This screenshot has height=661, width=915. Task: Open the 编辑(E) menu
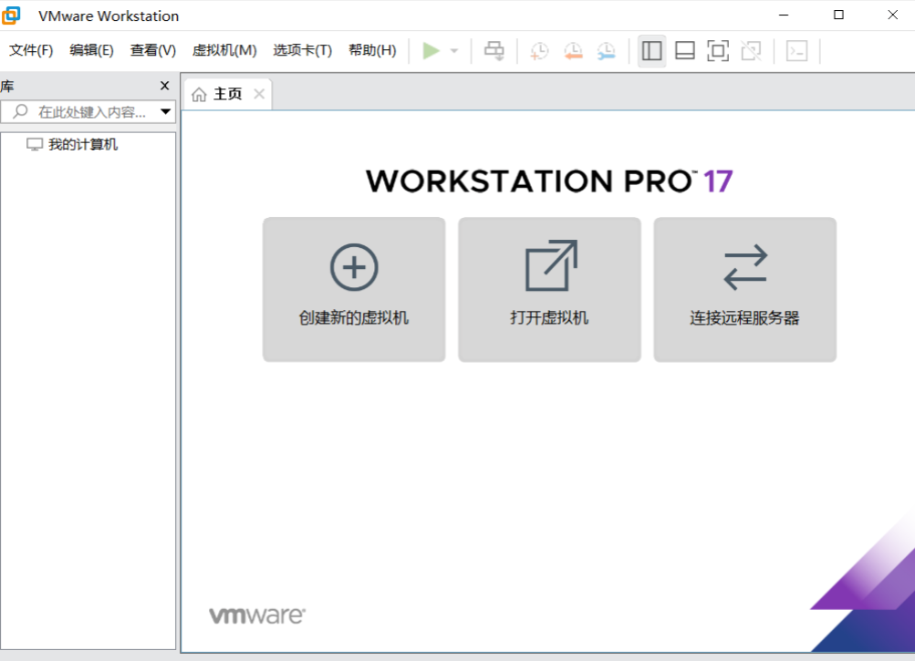(x=91, y=50)
